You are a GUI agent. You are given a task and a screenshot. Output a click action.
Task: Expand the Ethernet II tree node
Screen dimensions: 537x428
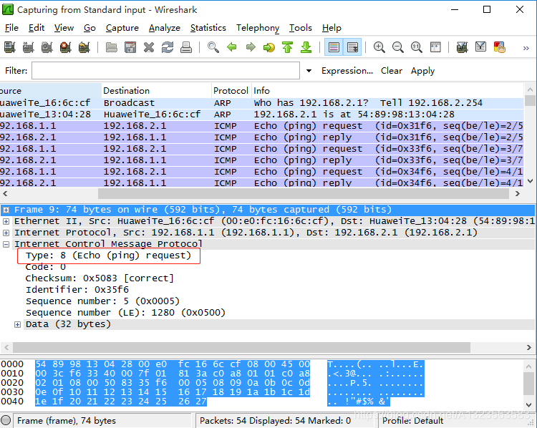(6, 222)
